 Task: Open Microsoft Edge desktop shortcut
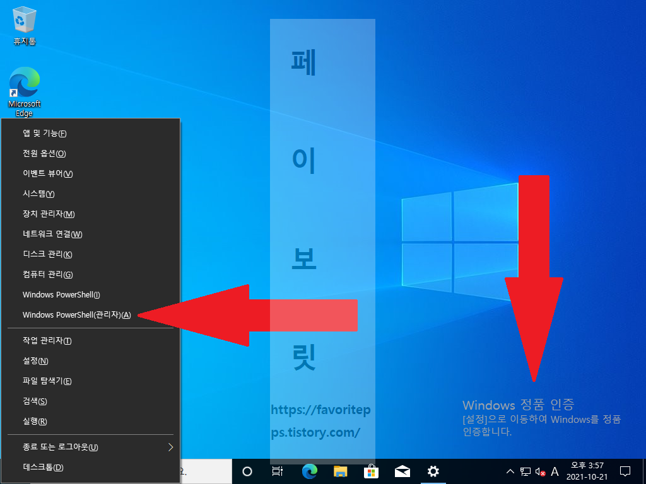pos(25,92)
